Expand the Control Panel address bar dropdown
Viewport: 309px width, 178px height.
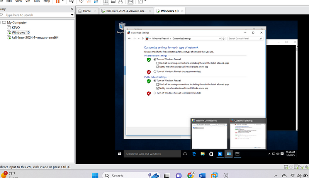click(220, 39)
